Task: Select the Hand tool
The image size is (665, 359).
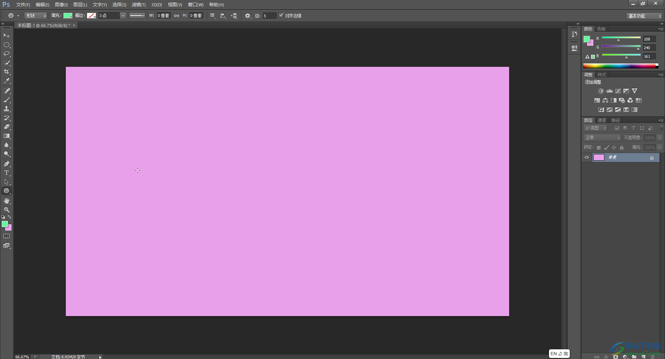Action: 7,201
